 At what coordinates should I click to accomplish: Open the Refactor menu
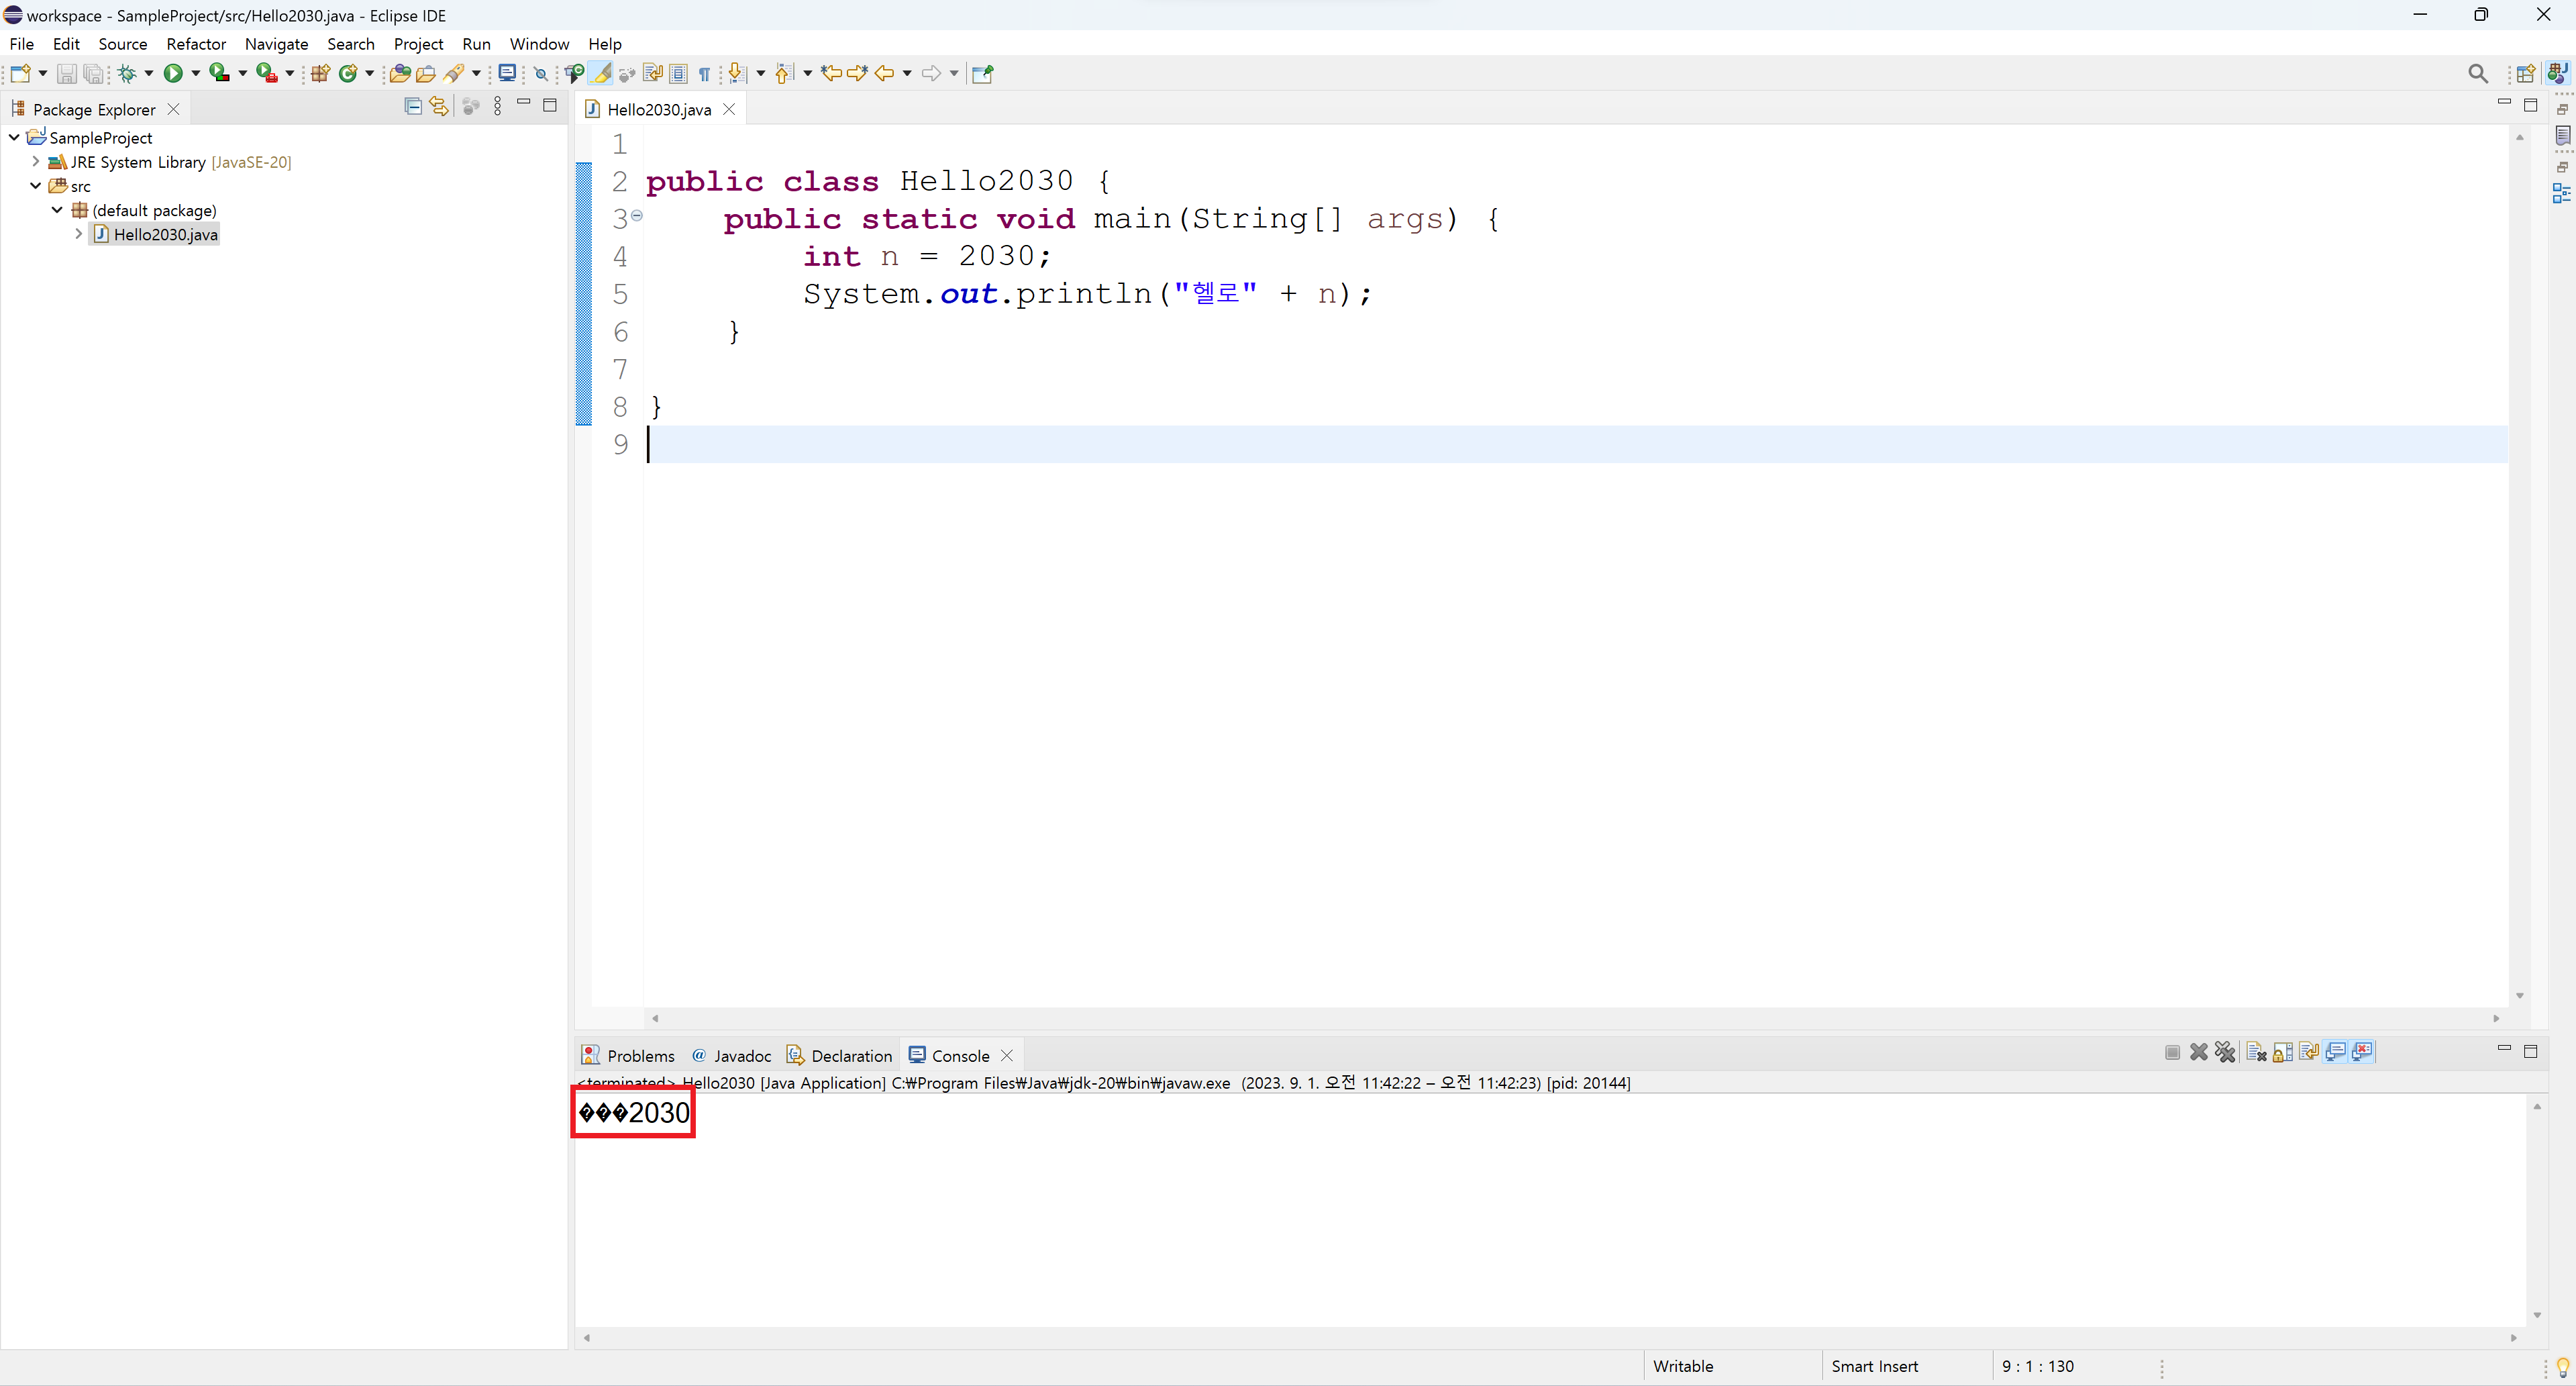click(x=196, y=44)
